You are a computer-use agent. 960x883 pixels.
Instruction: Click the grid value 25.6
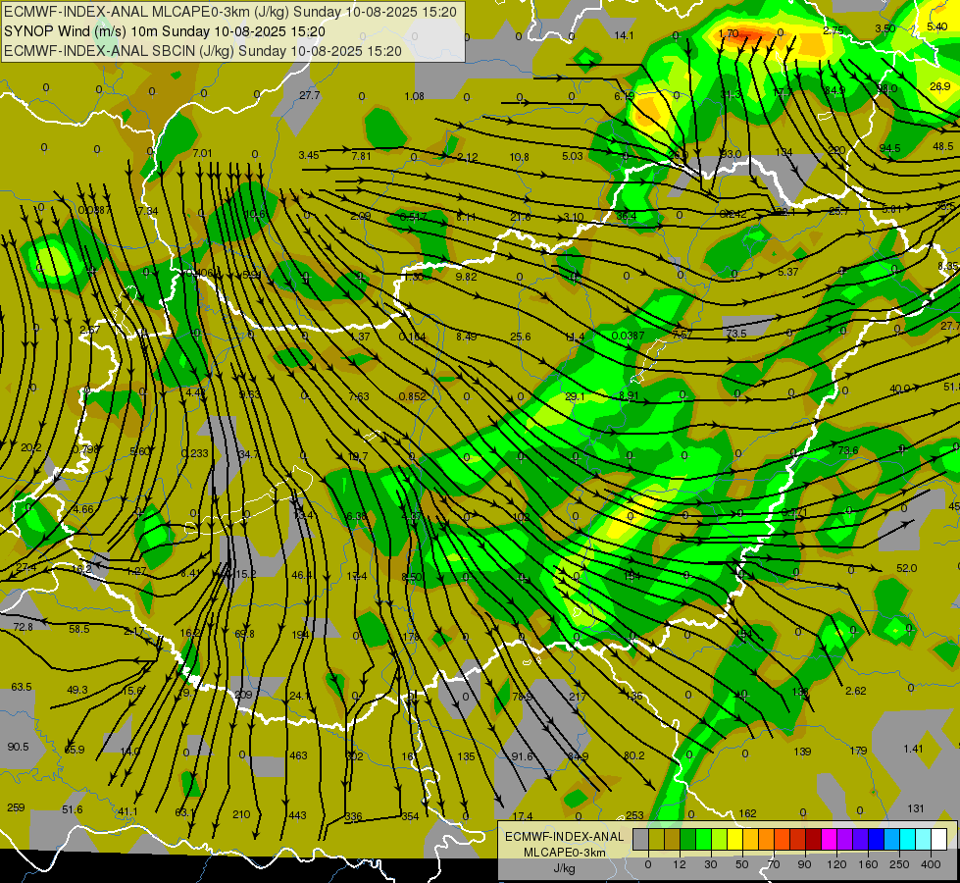pyautogui.click(x=520, y=337)
